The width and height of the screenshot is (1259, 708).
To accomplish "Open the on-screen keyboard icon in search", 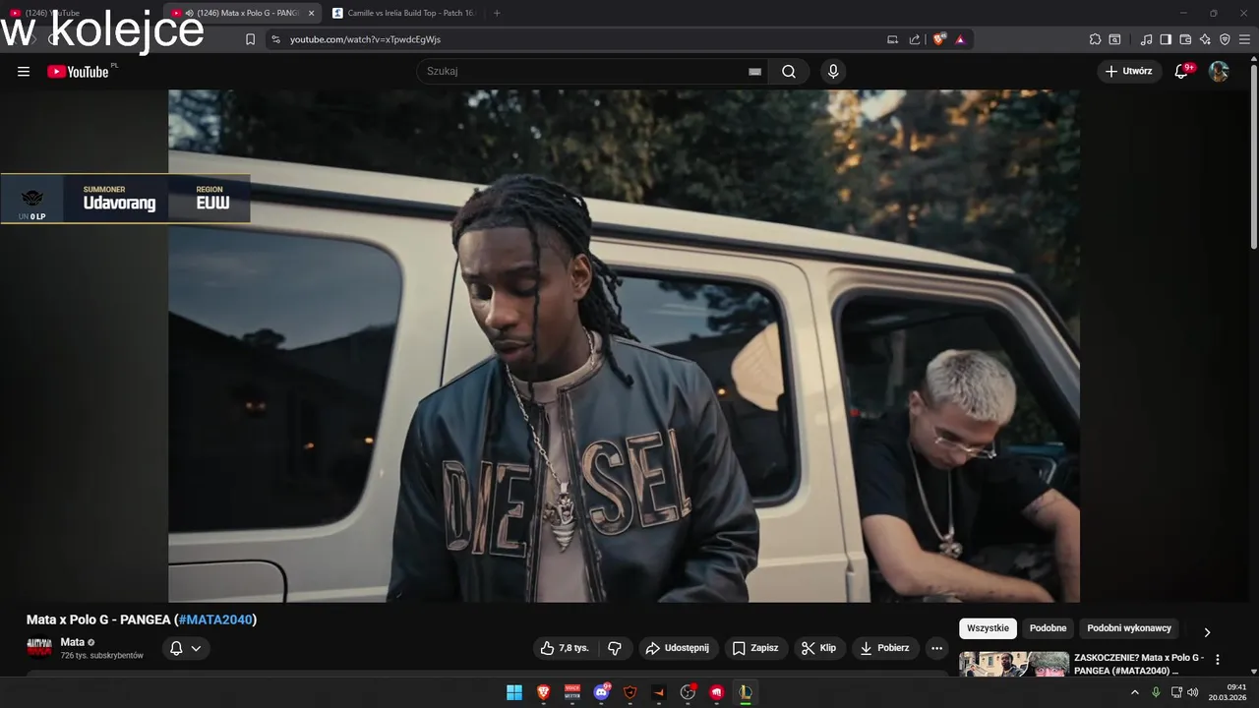I will 754,72.
